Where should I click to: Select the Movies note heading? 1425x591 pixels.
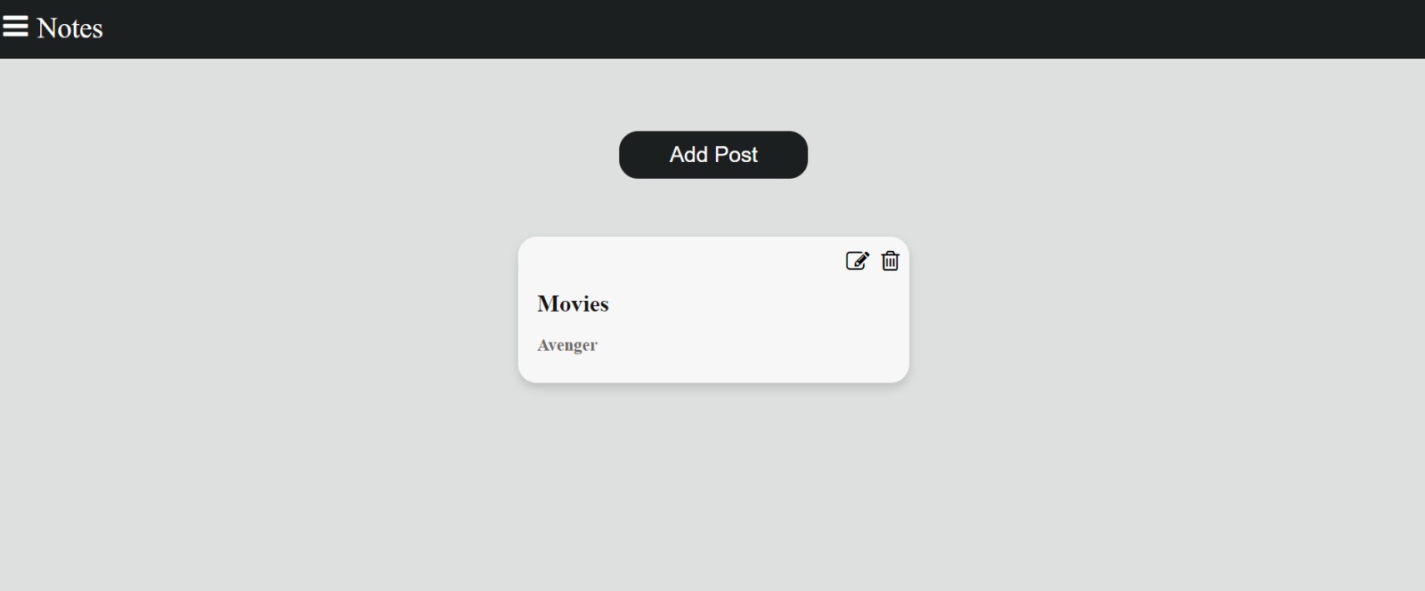tap(573, 304)
